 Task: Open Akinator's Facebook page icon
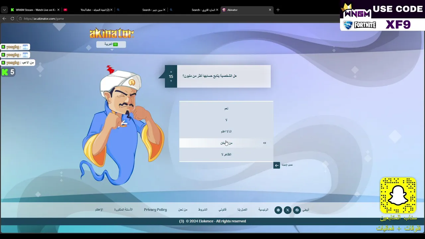[x=297, y=210]
